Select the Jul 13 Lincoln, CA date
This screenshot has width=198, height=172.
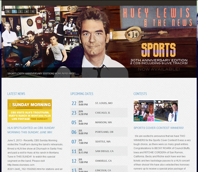click(x=99, y=169)
